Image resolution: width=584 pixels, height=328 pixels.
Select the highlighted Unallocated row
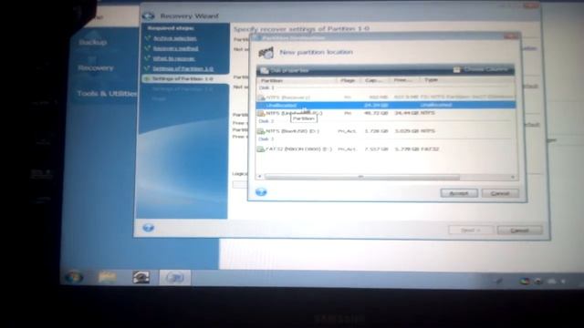[x=385, y=106]
